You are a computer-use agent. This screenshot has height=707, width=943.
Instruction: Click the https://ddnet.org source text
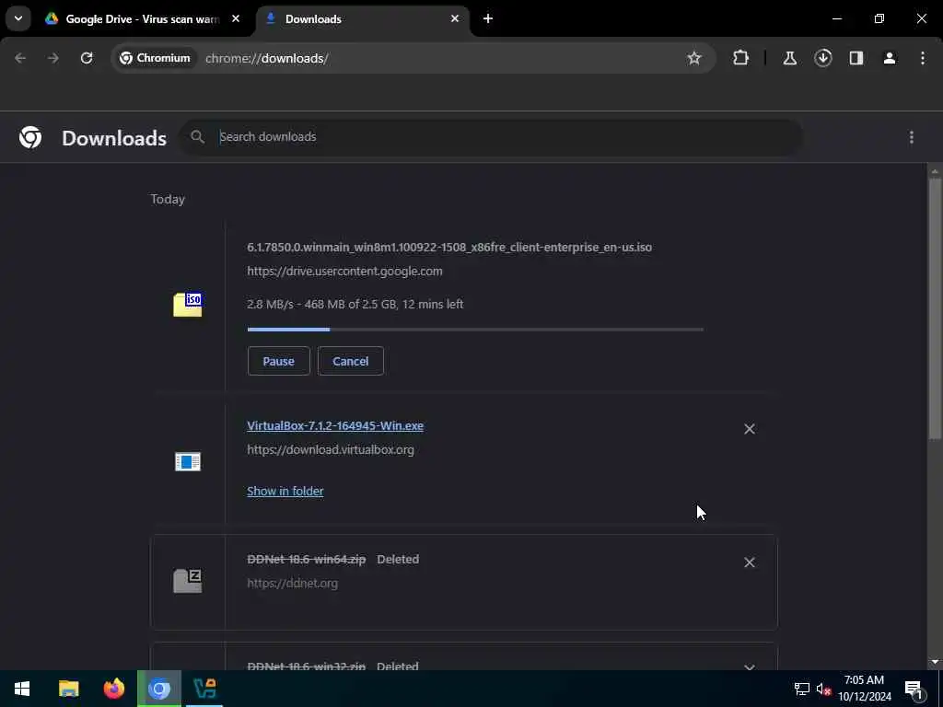(292, 583)
